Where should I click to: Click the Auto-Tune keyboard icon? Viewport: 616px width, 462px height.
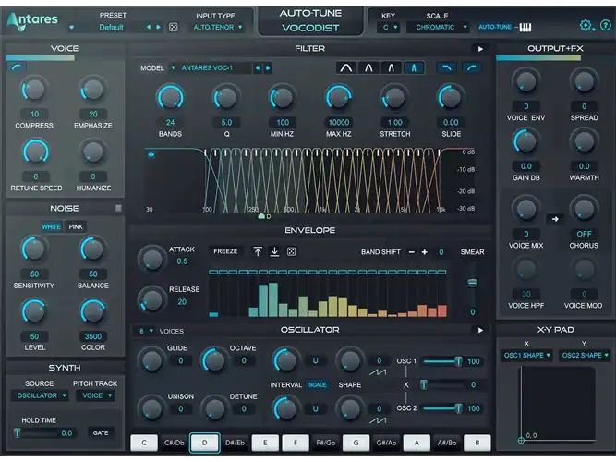point(525,27)
